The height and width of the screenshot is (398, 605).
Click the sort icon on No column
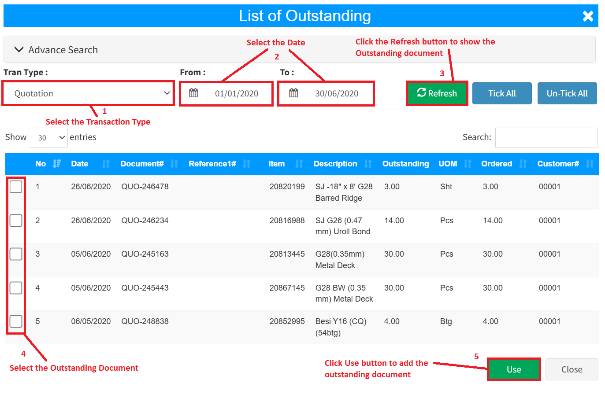pos(56,164)
